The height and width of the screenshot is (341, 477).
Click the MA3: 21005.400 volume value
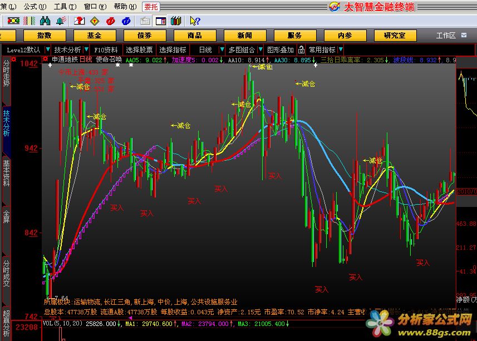click(263, 324)
